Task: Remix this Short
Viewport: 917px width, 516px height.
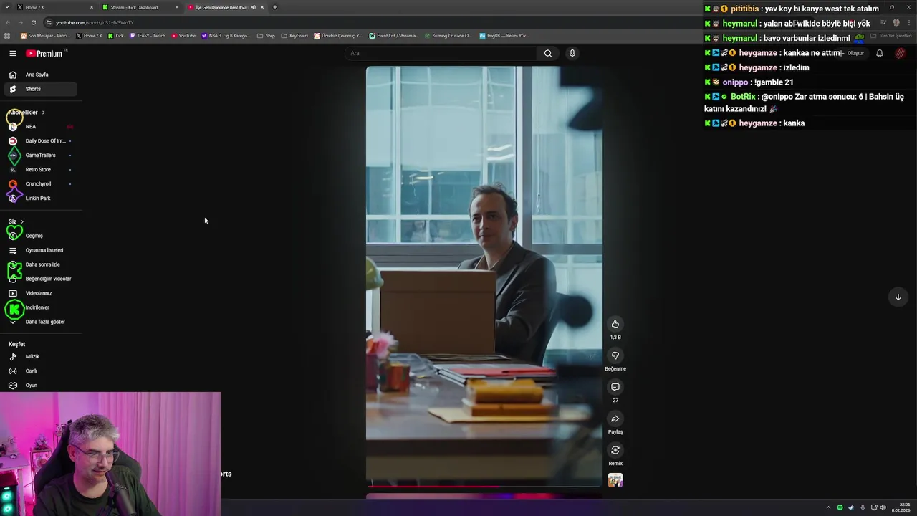Action: (615, 450)
